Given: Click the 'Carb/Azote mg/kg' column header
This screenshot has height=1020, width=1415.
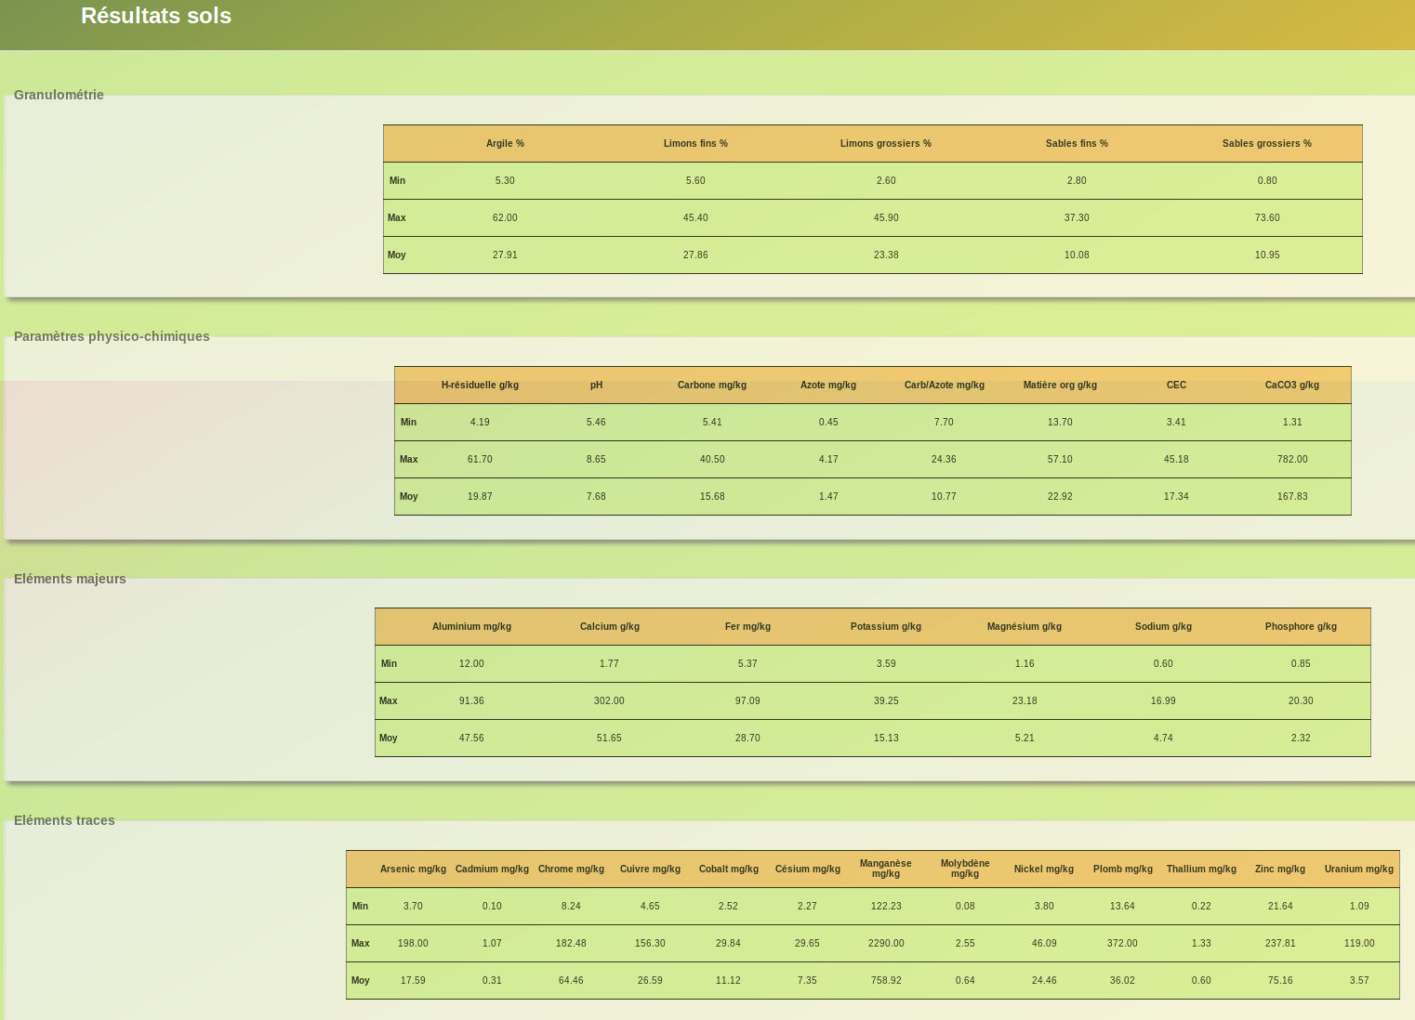Looking at the screenshot, I should 944,385.
